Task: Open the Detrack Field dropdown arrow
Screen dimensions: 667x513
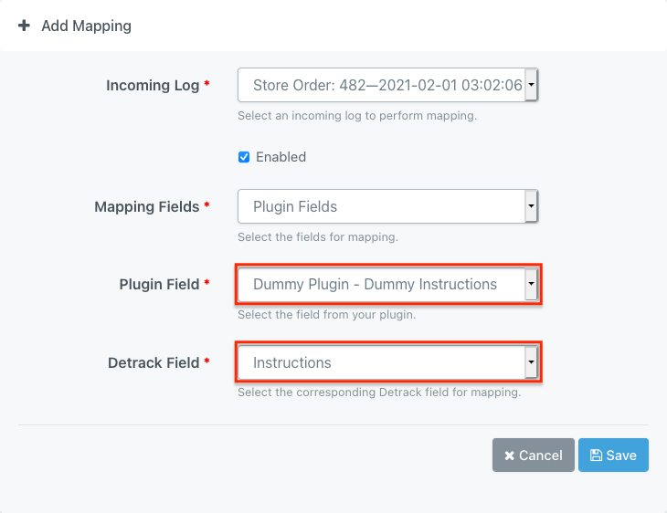Action: coord(531,363)
